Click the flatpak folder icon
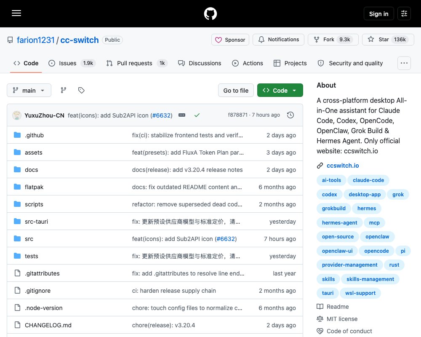 tap(17, 187)
